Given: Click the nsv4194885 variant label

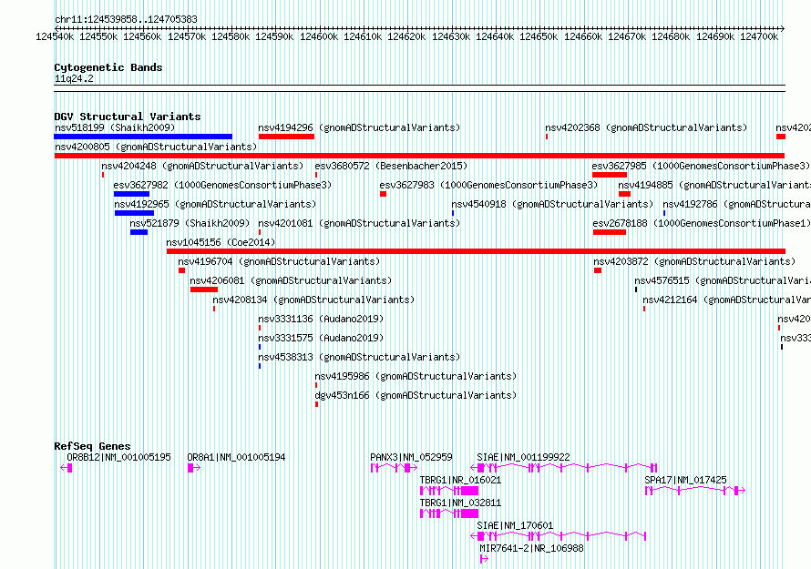Looking at the screenshot, I should coord(714,185).
